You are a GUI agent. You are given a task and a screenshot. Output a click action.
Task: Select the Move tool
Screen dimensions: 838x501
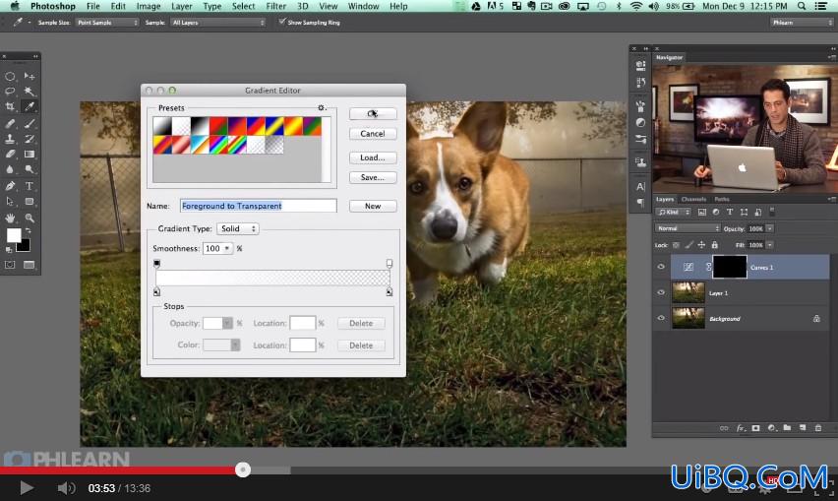30,76
